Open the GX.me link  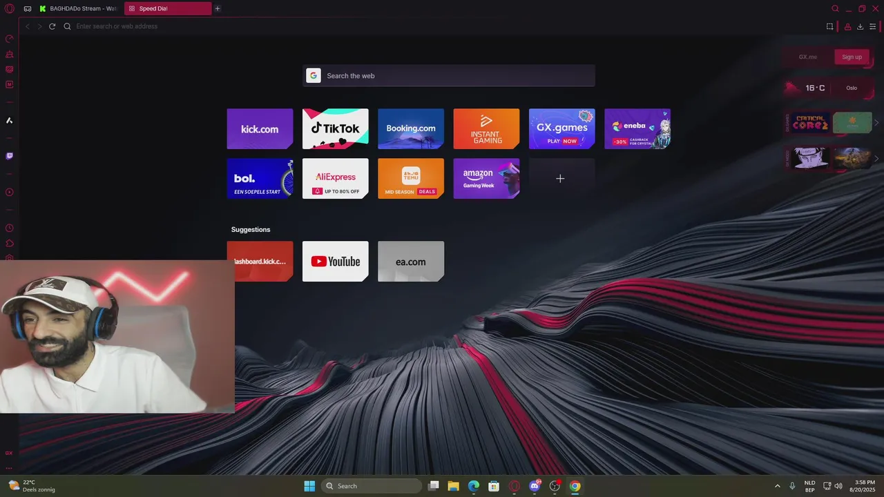pyautogui.click(x=808, y=57)
